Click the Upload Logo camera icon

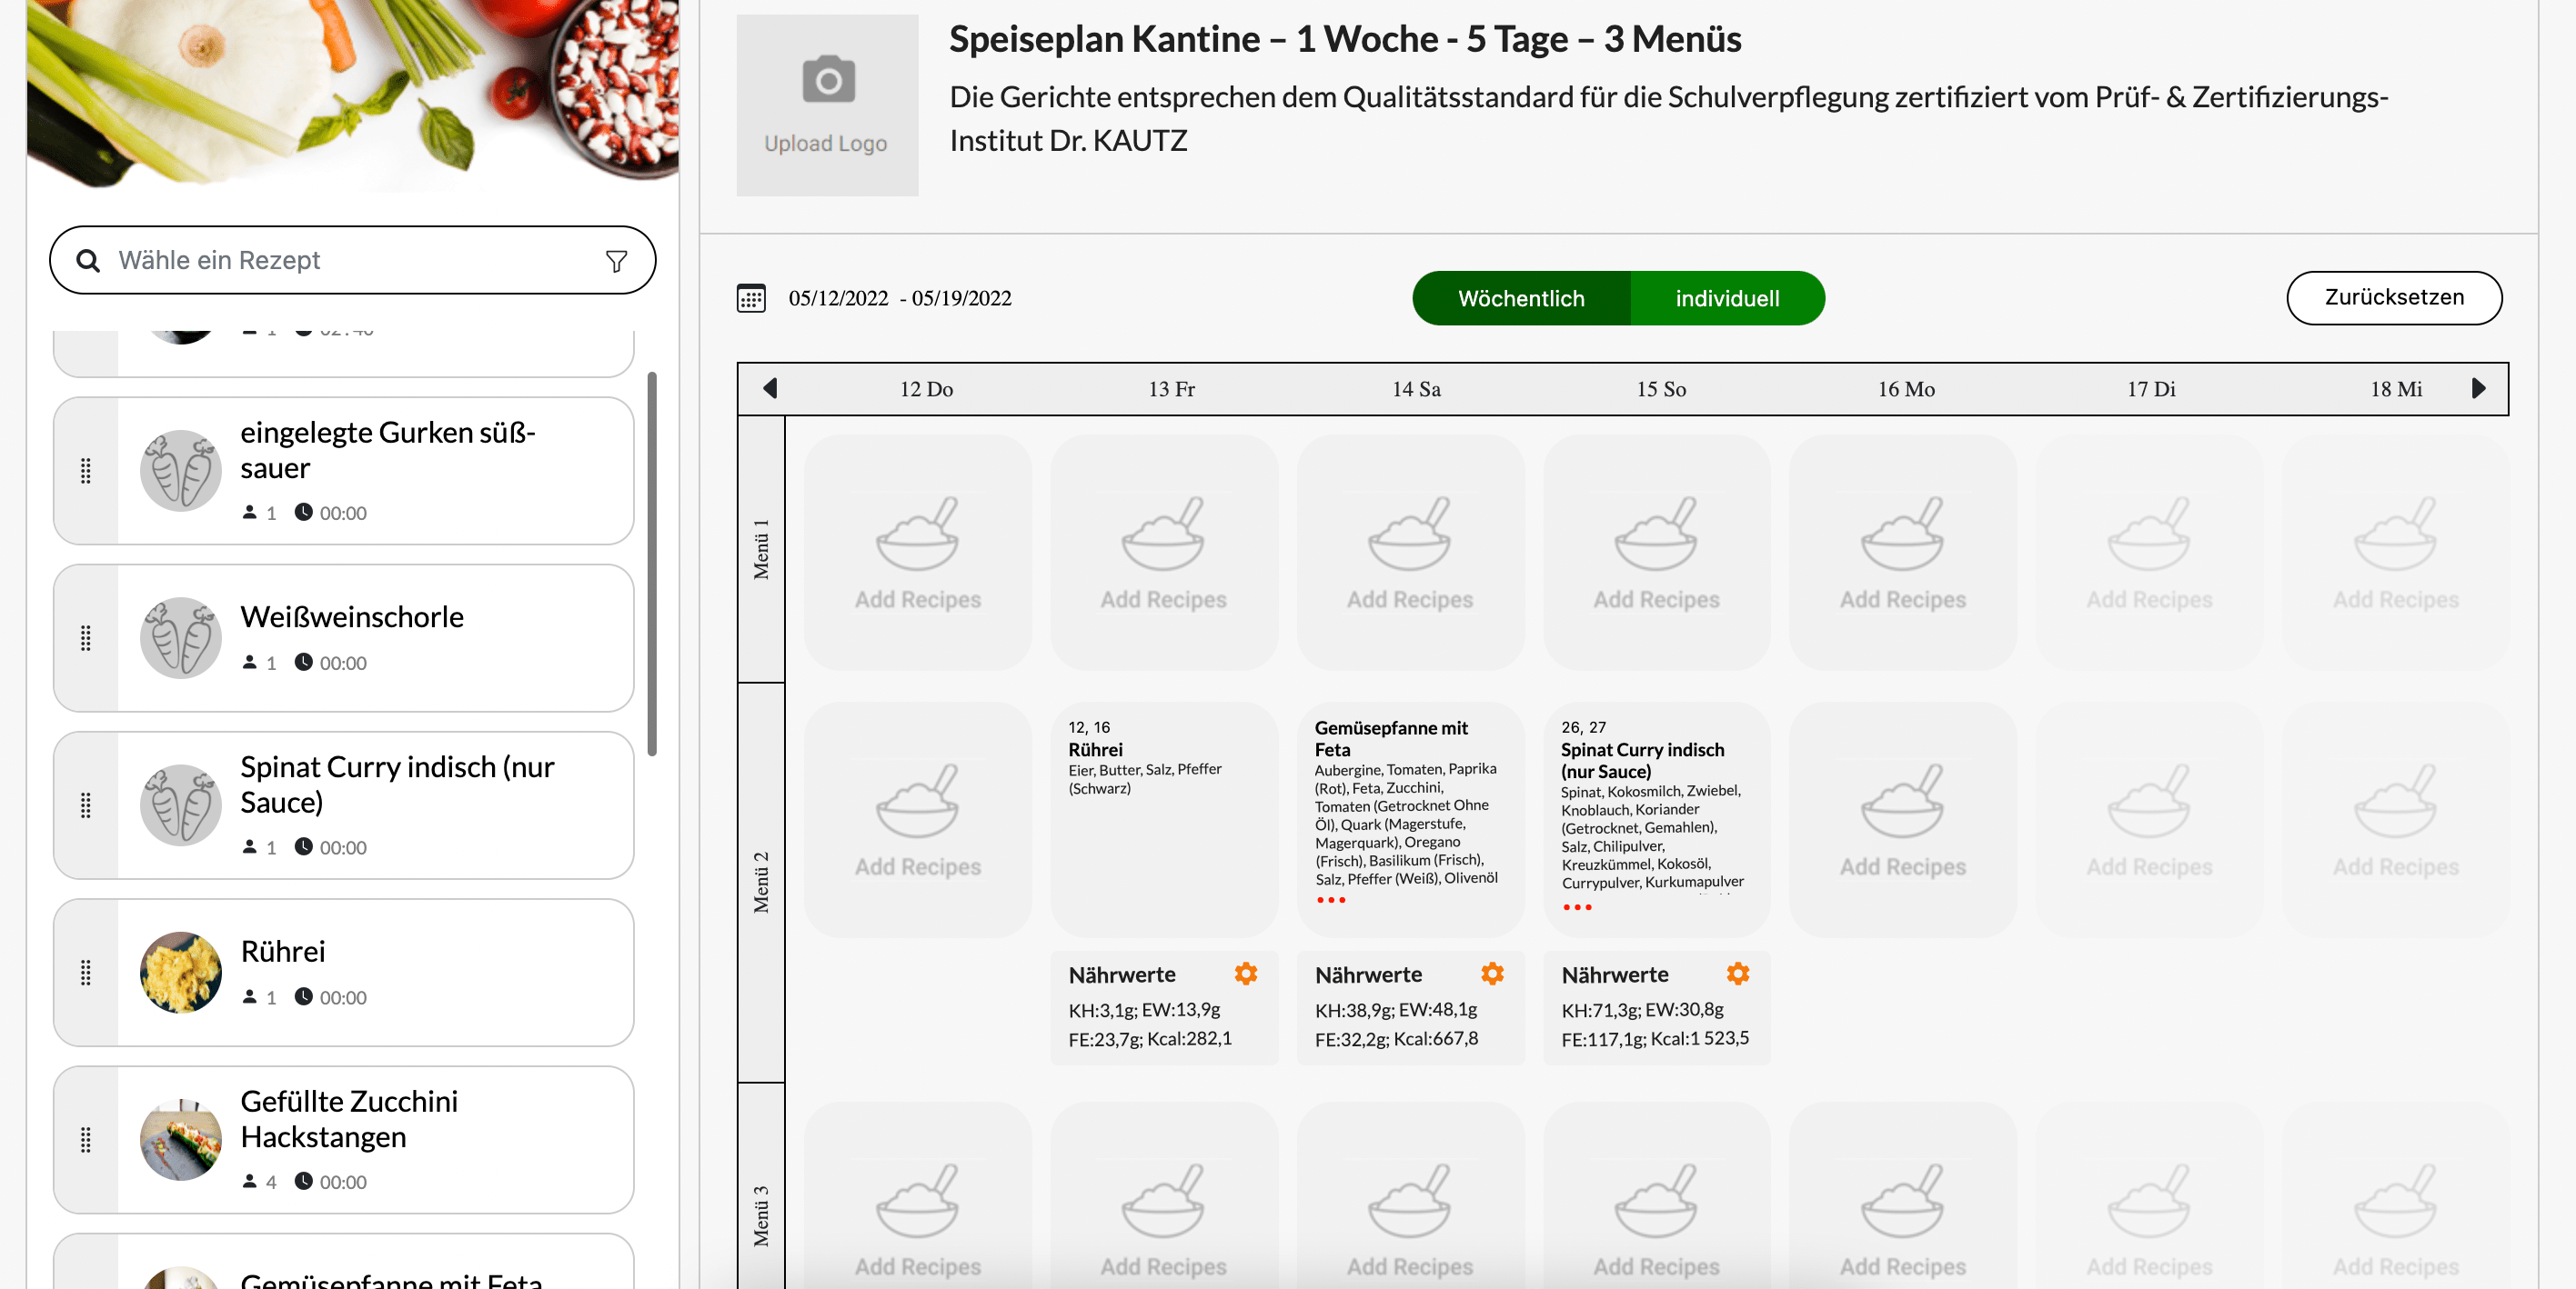coord(828,80)
